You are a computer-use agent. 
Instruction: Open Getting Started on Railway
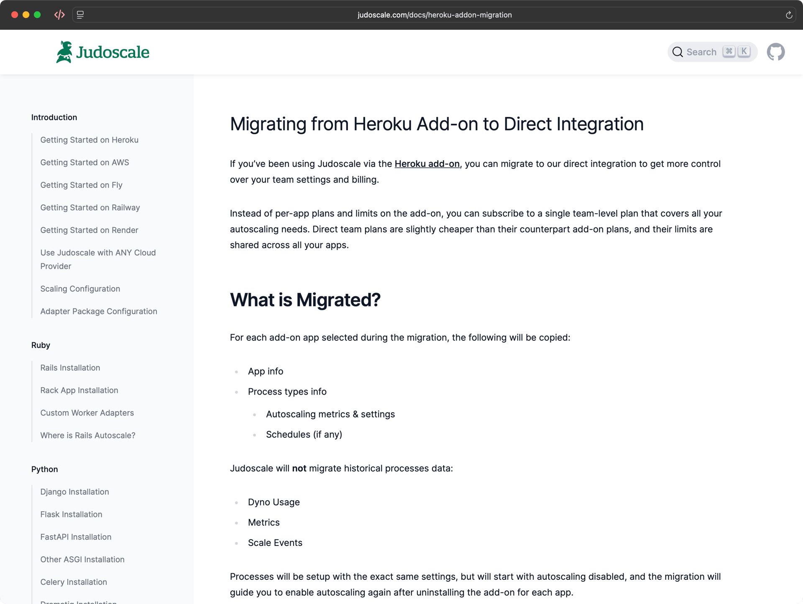pos(90,208)
